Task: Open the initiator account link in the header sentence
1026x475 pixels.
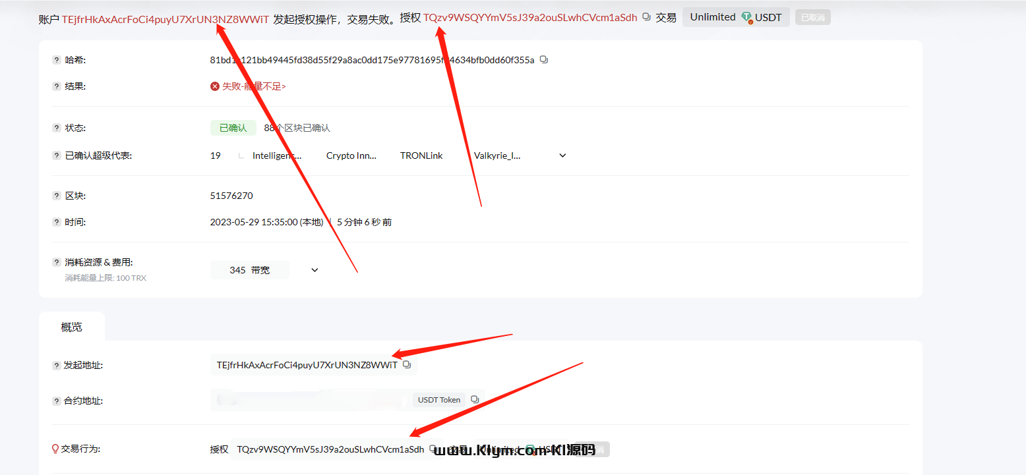Action: click(x=166, y=18)
